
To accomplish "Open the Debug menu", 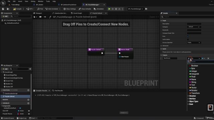I will (33, 1).
